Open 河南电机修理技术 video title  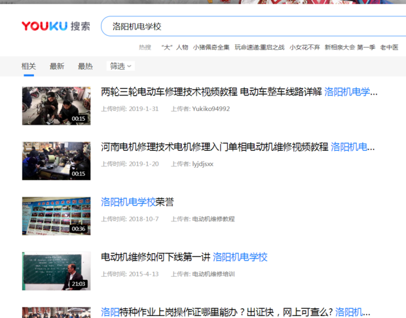[x=238, y=147]
